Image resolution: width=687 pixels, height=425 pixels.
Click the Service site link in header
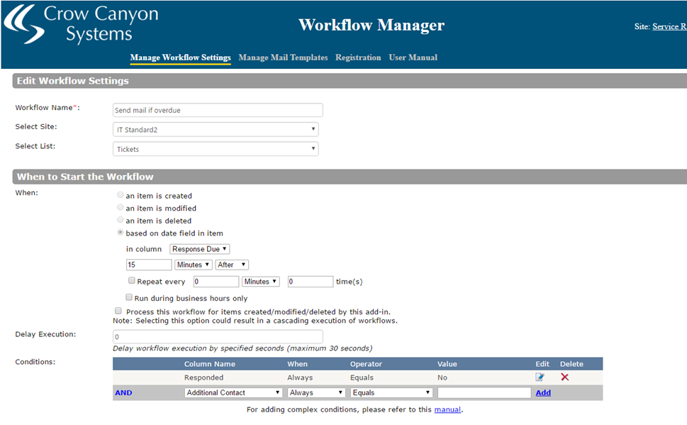(669, 26)
